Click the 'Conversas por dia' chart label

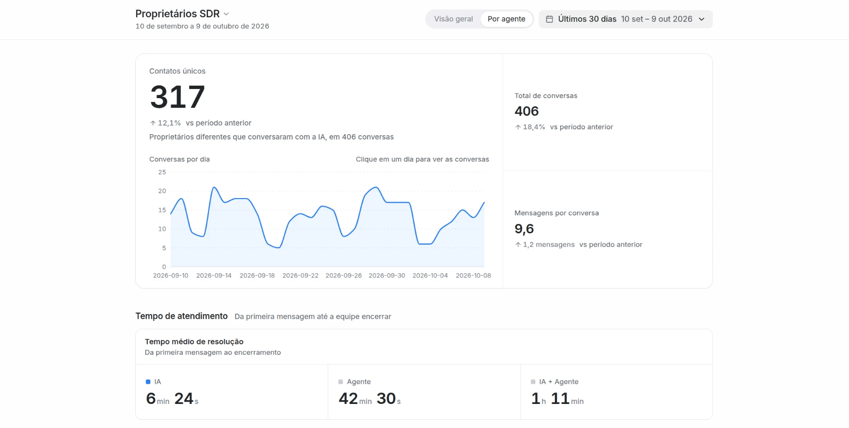click(180, 159)
